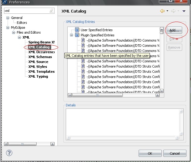191x162 pixels.
Task: Select the Spring Beans preference page
Action: [41, 42]
